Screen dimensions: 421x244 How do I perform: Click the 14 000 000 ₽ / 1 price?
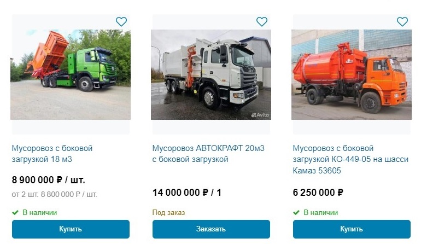point(187,193)
